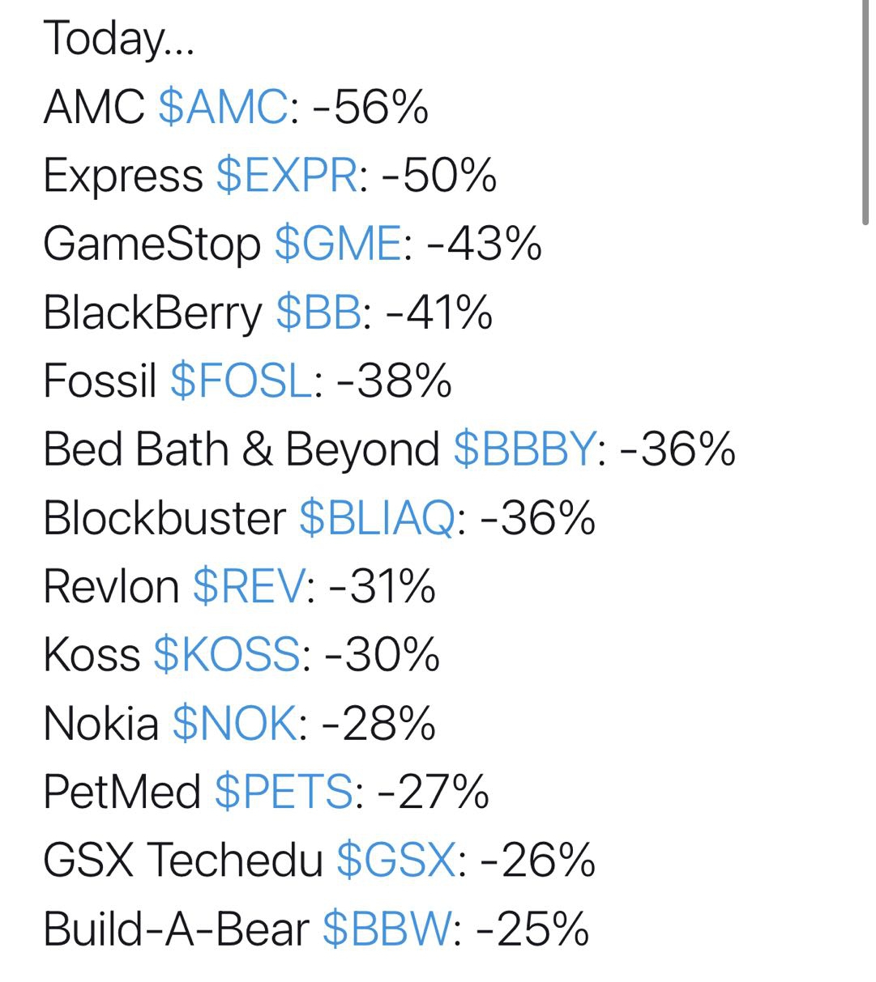Screen dimensions: 876x982
Task: Click the Build-A-Bear -25% figure
Action: pyautogui.click(x=532, y=929)
